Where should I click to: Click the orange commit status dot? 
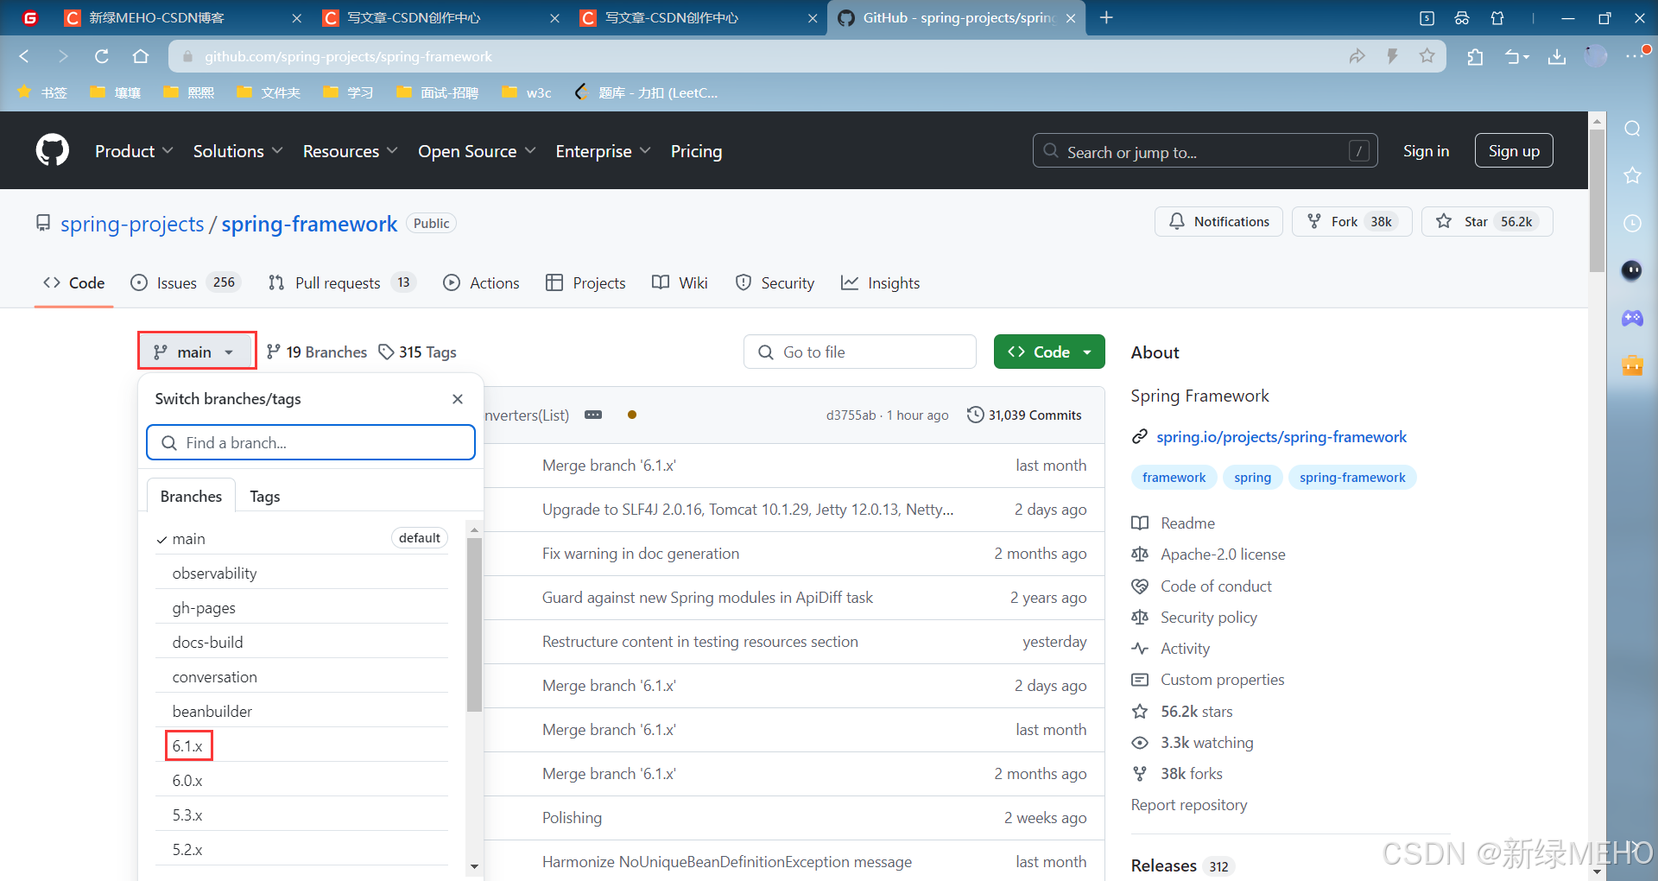pos(632,415)
